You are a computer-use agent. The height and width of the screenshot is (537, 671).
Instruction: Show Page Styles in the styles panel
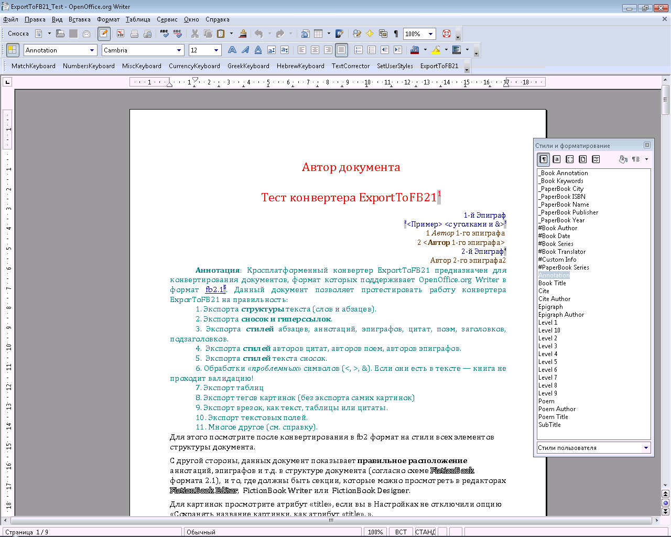(x=582, y=159)
